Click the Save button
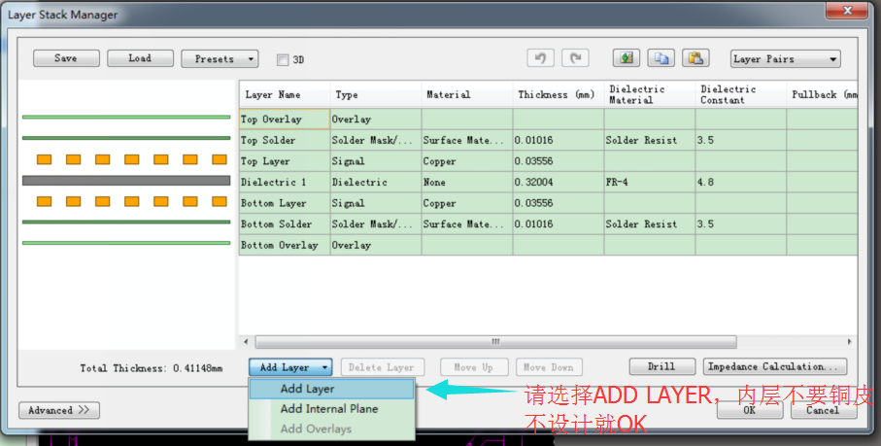 pyautogui.click(x=66, y=58)
